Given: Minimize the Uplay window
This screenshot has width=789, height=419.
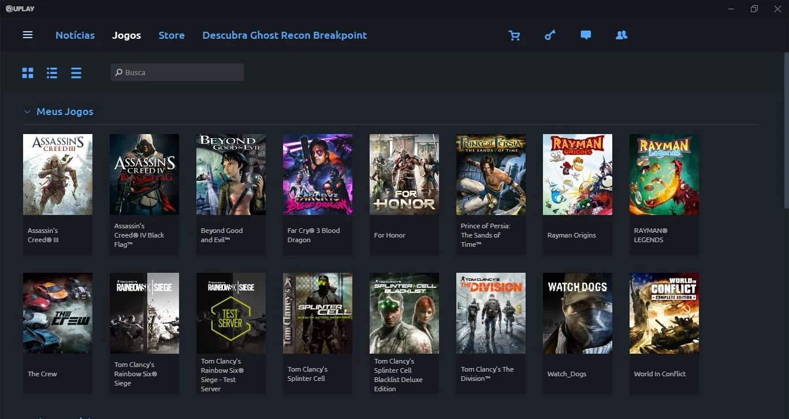Looking at the screenshot, I should (x=732, y=9).
